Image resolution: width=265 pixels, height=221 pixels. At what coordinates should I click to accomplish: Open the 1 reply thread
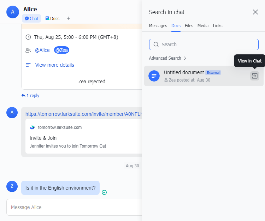point(30,95)
